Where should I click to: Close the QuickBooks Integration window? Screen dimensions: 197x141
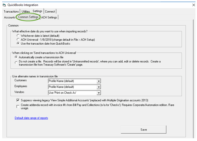[x=194, y=5]
